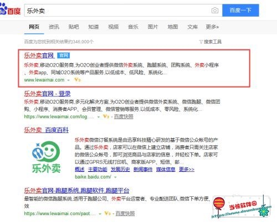Screen dimensions: 277x224
Task: Open the 乐外卖_百度百科 result link
Action: pyautogui.click(x=47, y=130)
